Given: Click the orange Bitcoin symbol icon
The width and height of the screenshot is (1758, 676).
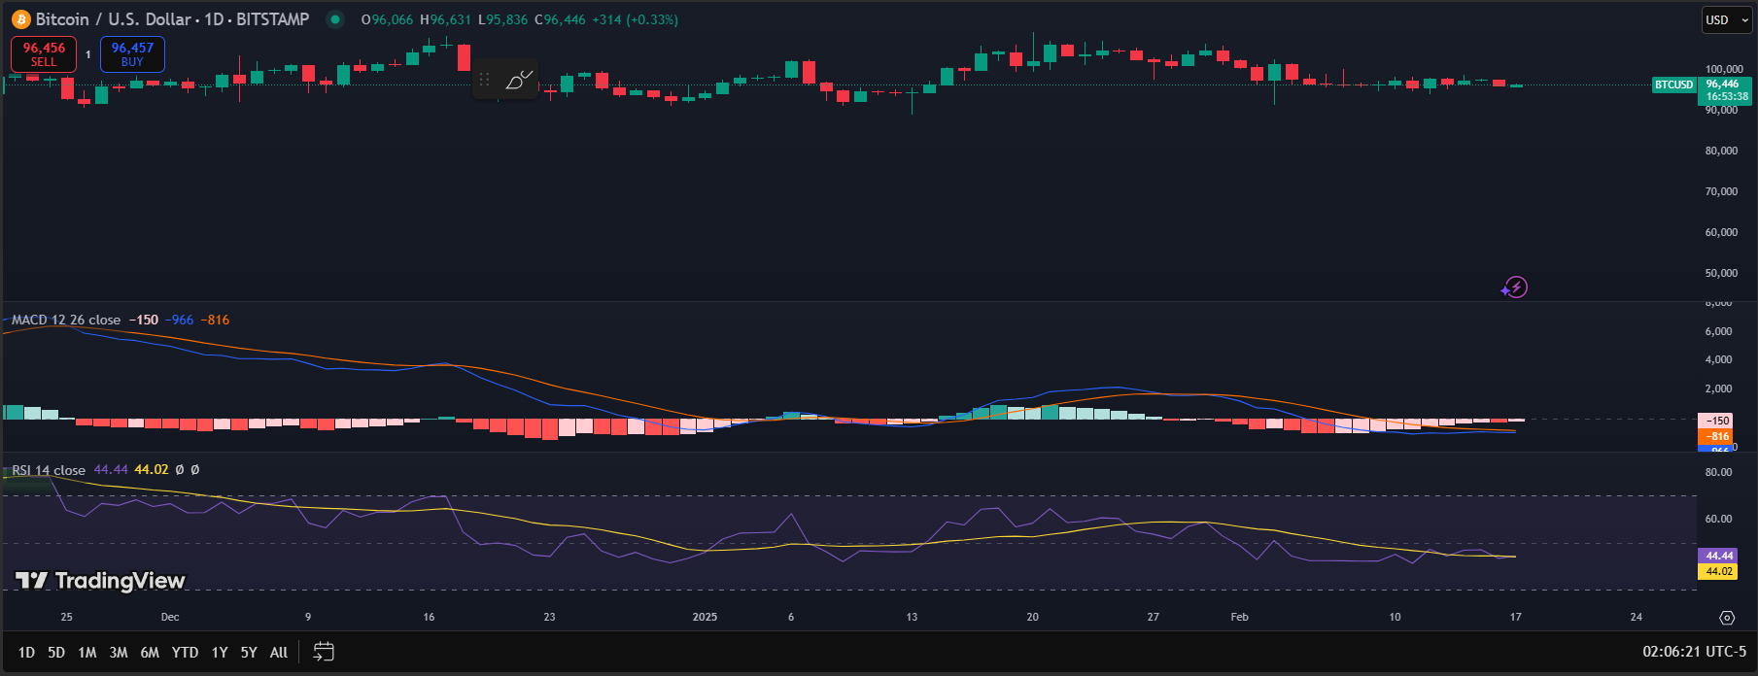Looking at the screenshot, I should coord(20,19).
